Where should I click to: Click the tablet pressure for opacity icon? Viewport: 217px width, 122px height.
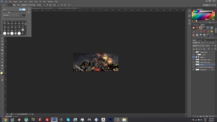pyautogui.click(x=51, y=5)
